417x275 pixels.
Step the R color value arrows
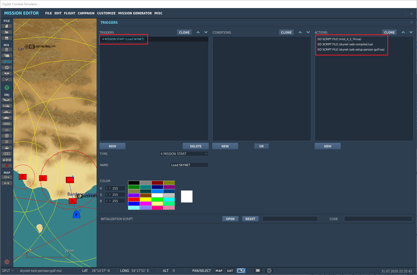pyautogui.click(x=108, y=188)
